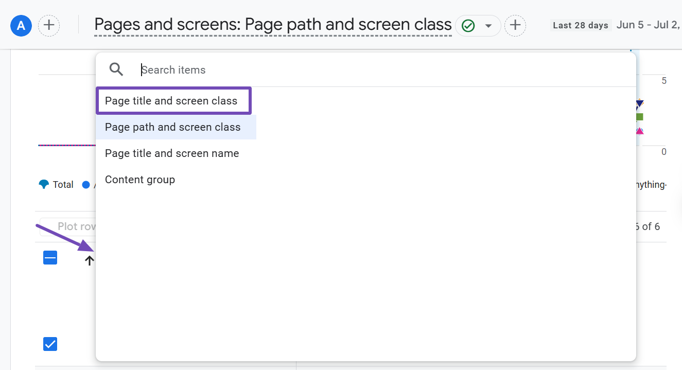
Task: Choose Page title and screen name
Action: tap(172, 153)
